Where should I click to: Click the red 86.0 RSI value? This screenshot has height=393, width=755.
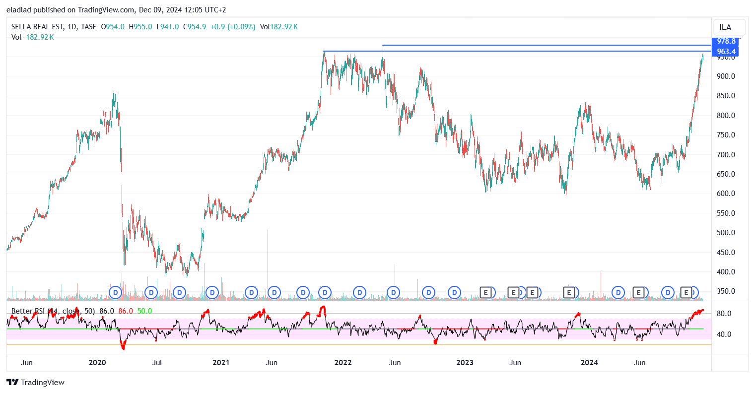(x=126, y=311)
